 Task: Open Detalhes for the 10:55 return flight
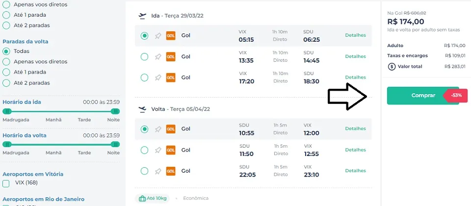click(355, 129)
